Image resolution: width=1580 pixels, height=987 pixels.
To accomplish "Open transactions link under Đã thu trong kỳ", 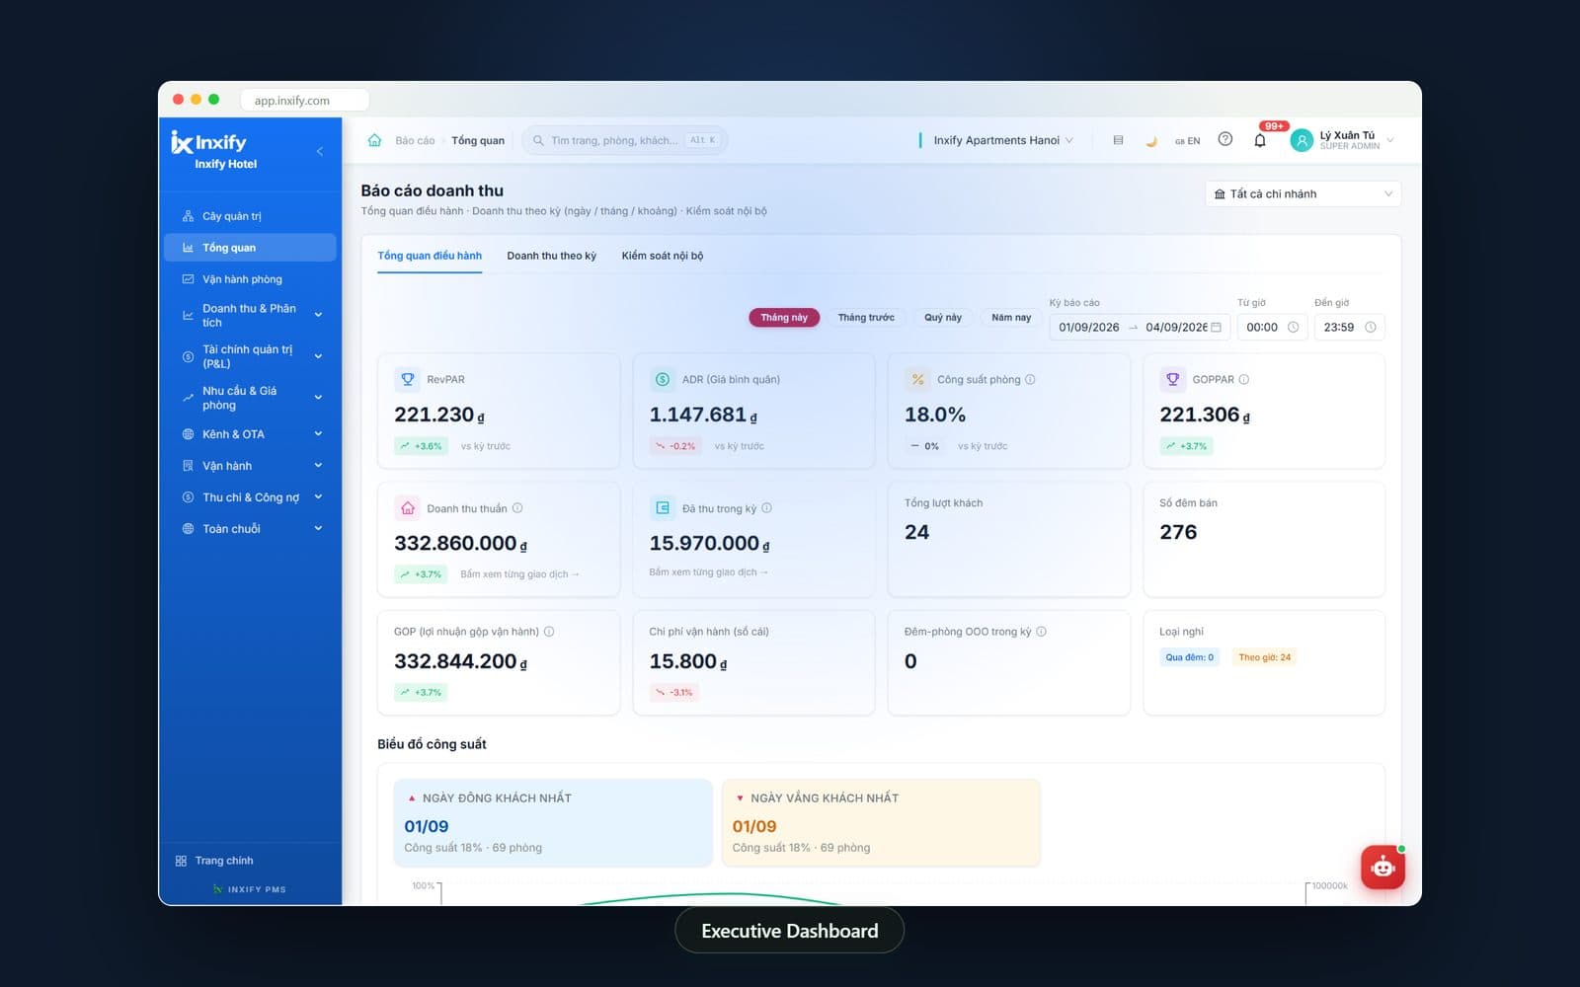I will tap(708, 572).
